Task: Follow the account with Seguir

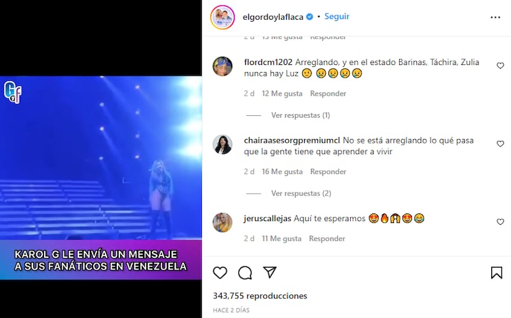Action: tap(337, 17)
